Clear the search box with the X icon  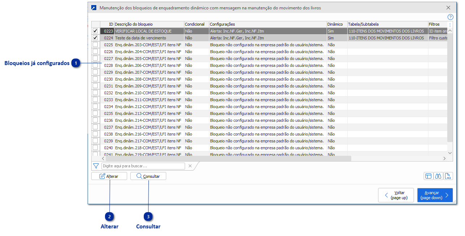point(190,166)
